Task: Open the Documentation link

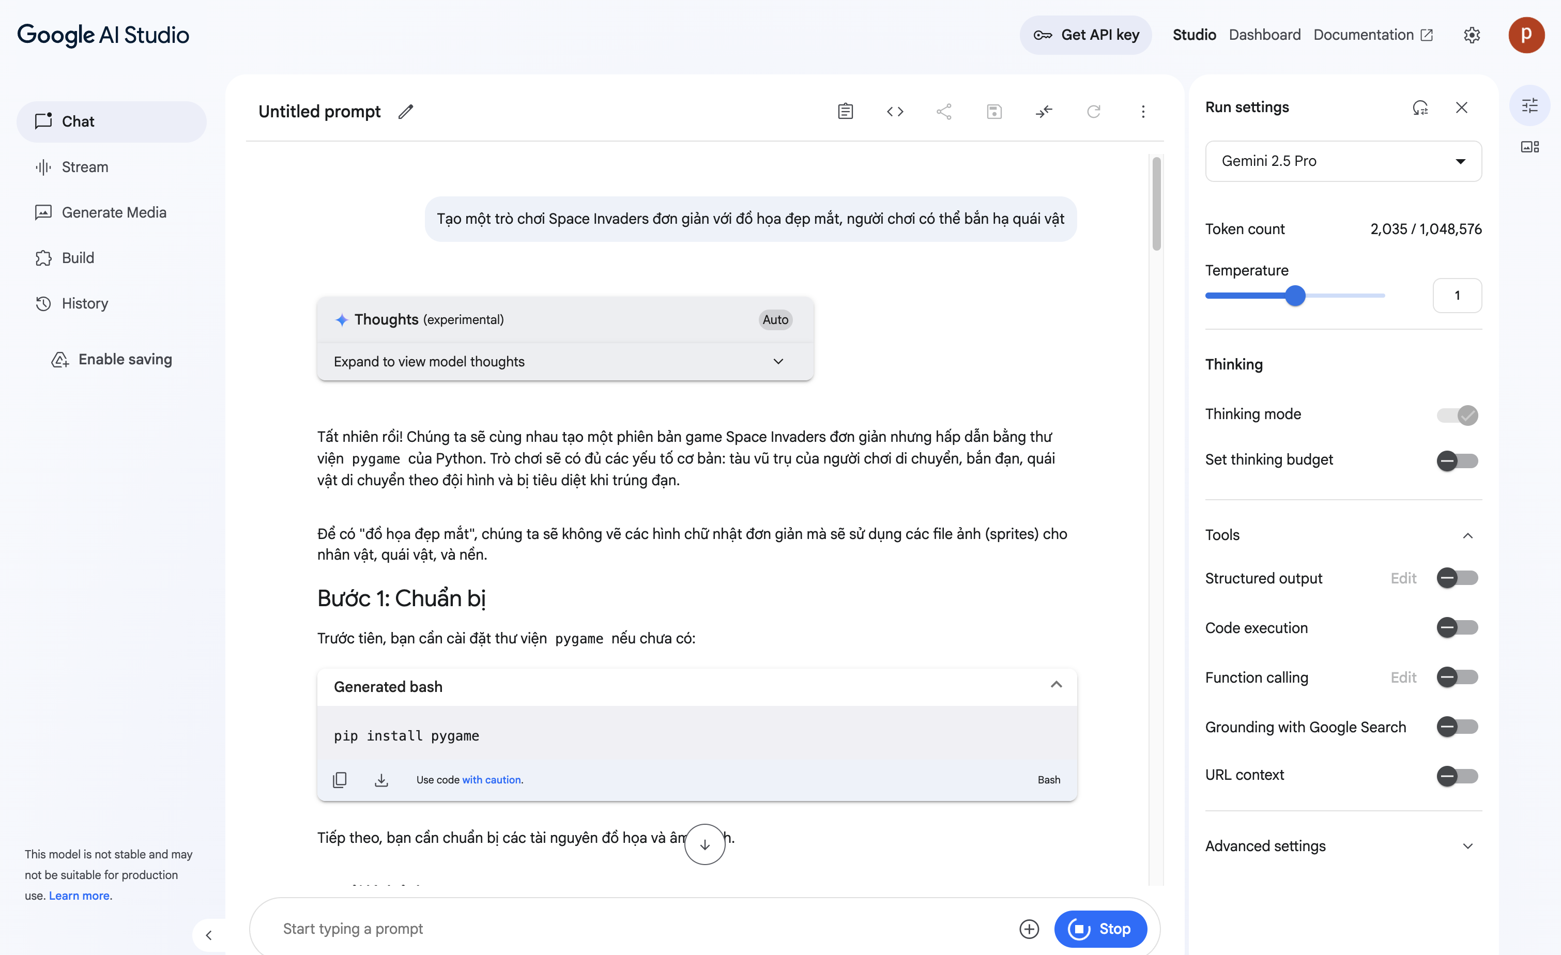Action: (x=1372, y=35)
